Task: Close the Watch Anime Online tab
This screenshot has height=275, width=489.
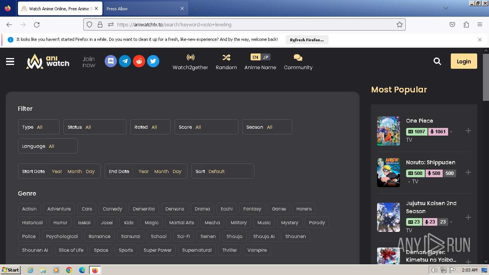Action: (x=96, y=8)
